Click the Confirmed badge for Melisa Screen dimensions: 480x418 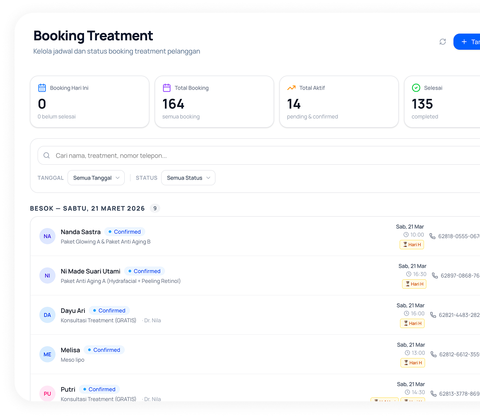click(x=104, y=350)
